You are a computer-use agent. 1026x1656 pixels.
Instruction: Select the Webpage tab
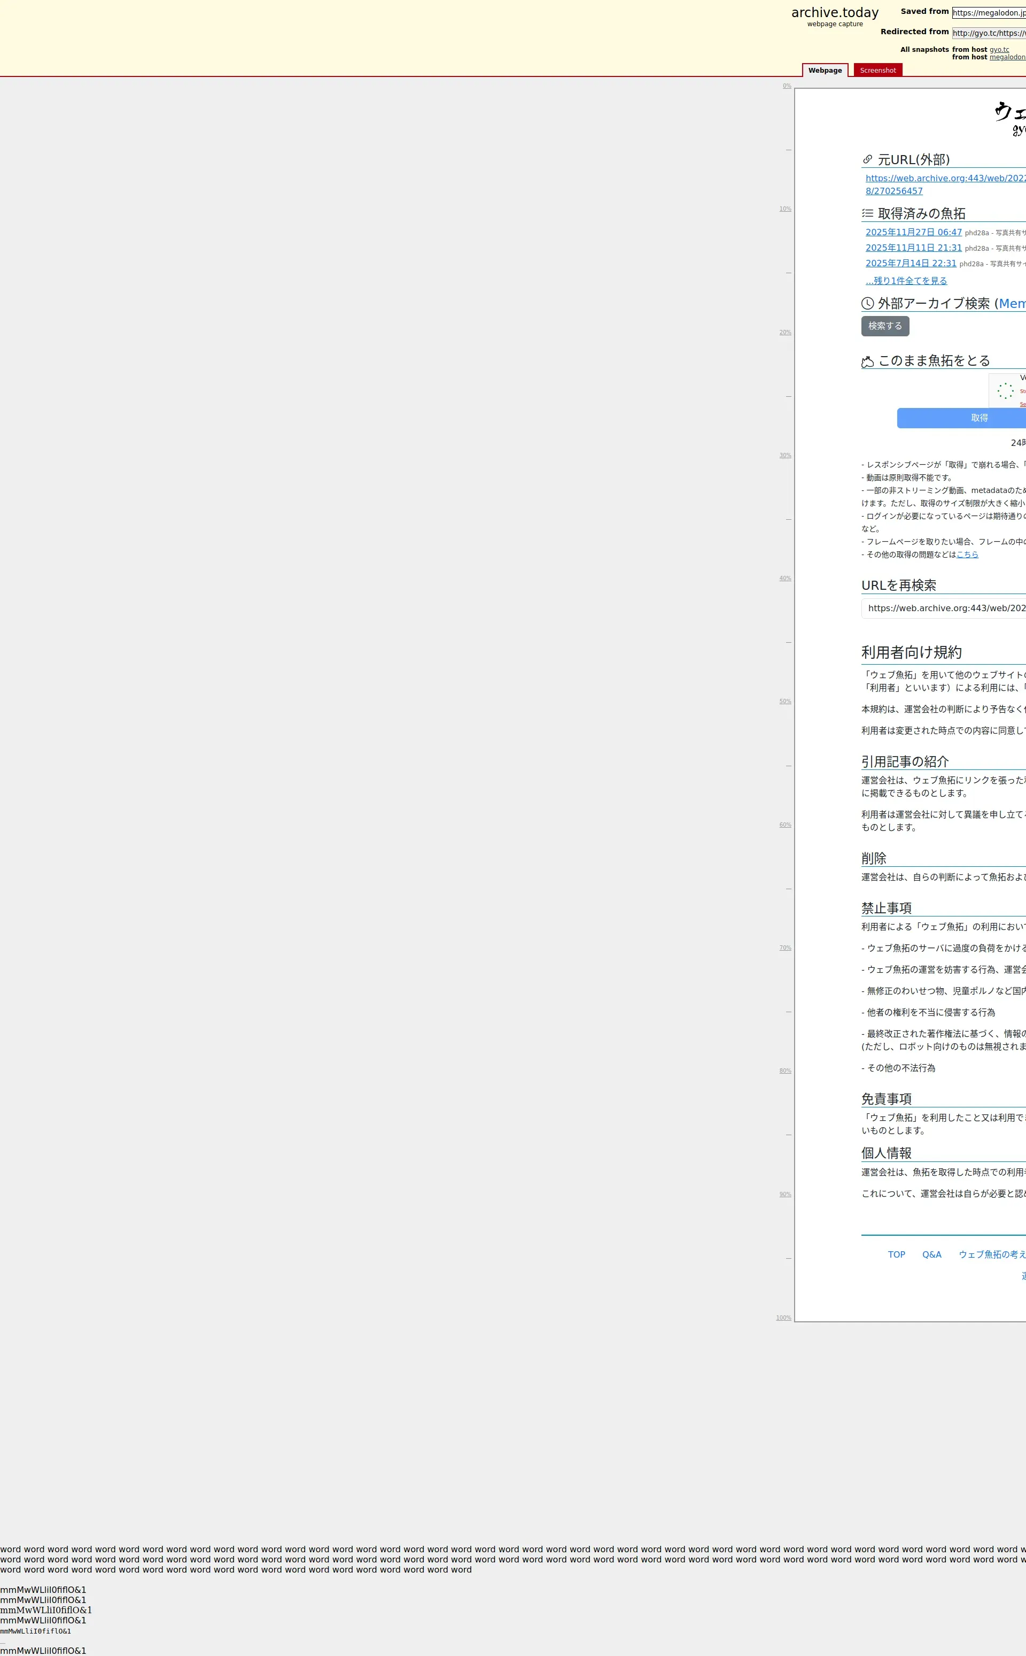(x=825, y=71)
